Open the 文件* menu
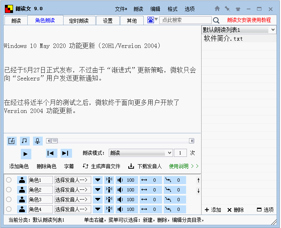The image size is (281, 228). pyautogui.click(x=121, y=9)
